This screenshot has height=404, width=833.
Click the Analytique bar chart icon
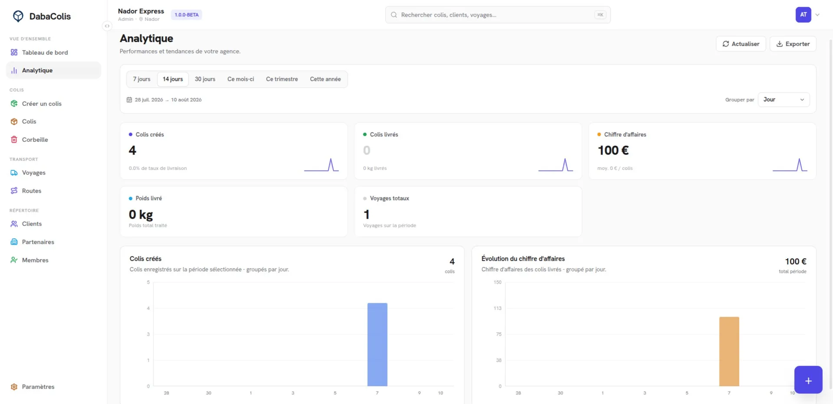14,70
